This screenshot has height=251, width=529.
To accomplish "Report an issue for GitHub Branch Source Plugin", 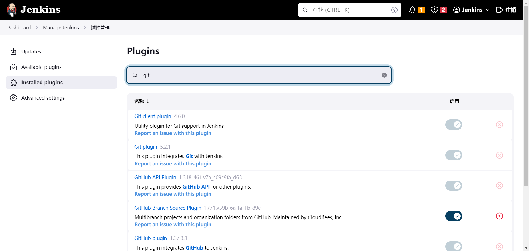I will [x=173, y=224].
